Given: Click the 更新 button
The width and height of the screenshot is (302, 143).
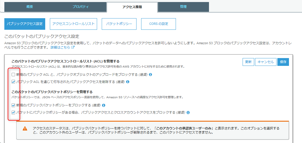Looking at the screenshot, I should (x=248, y=62).
